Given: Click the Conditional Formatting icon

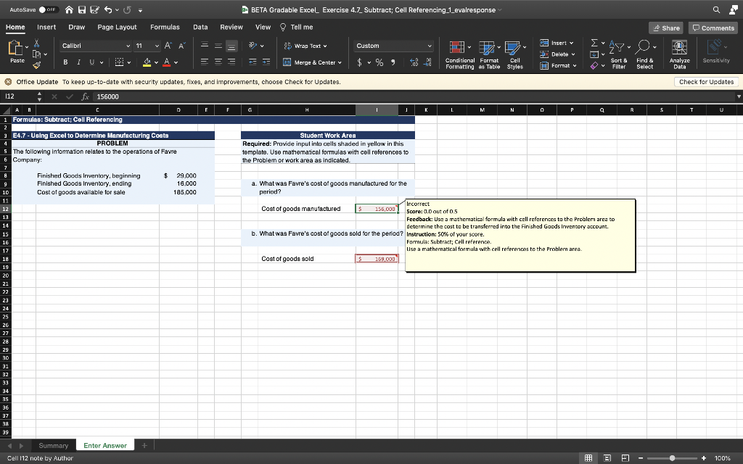Looking at the screenshot, I should point(457,47).
